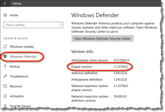Select the "Home" text in the sidebar

click(x=14, y=15)
